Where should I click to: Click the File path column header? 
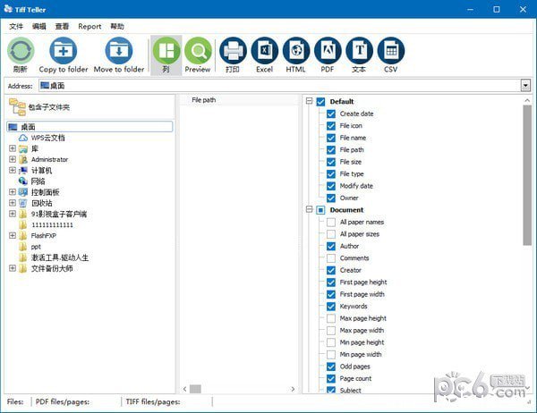pos(204,100)
